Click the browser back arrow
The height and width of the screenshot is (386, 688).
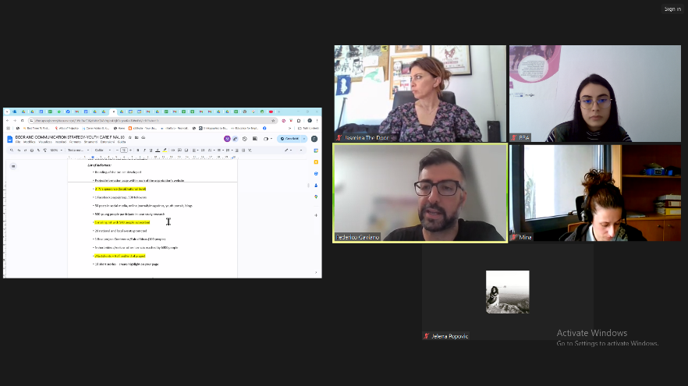click(x=7, y=121)
